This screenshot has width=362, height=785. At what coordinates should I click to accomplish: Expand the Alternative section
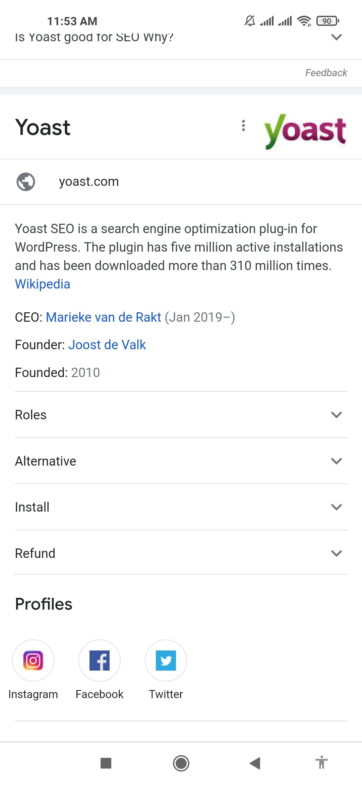coord(337,461)
